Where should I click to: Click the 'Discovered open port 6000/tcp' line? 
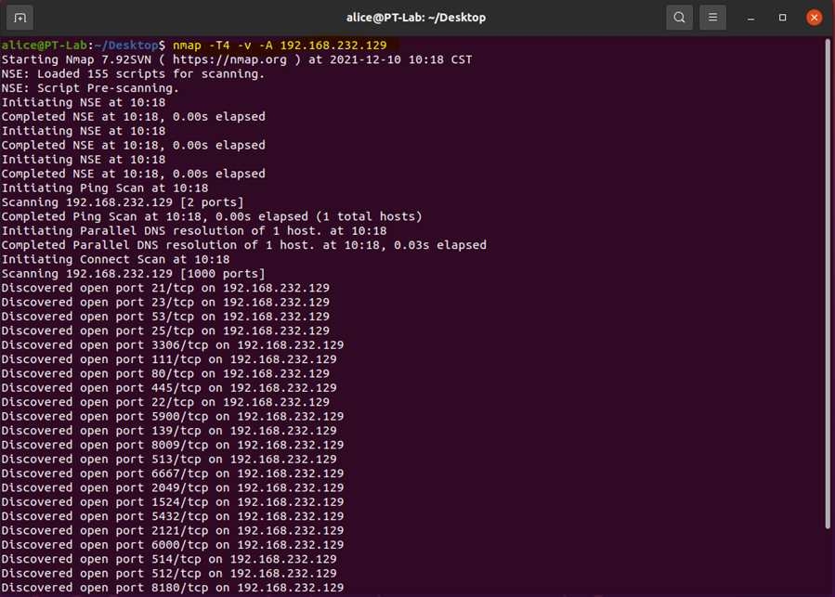[173, 545]
